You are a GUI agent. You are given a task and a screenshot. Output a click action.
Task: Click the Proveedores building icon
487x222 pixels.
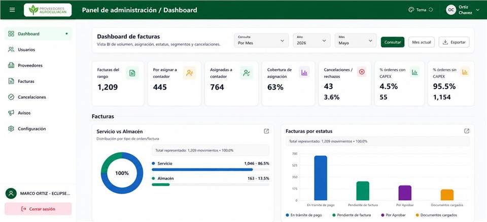point(11,65)
